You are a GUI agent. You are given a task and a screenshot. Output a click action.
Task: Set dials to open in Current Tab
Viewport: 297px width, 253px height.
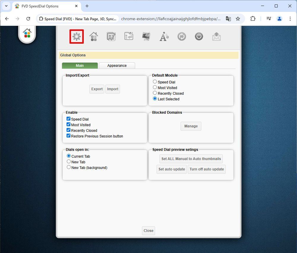pyautogui.click(x=69, y=156)
